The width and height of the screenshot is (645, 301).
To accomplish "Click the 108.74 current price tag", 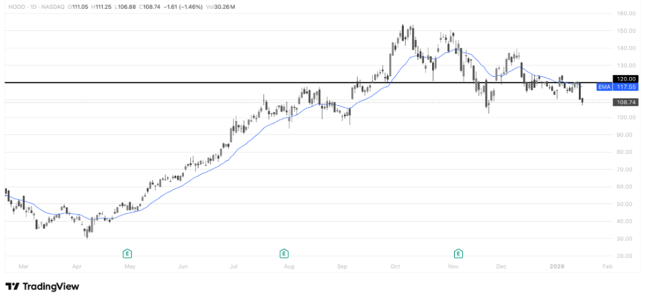I will click(x=625, y=102).
